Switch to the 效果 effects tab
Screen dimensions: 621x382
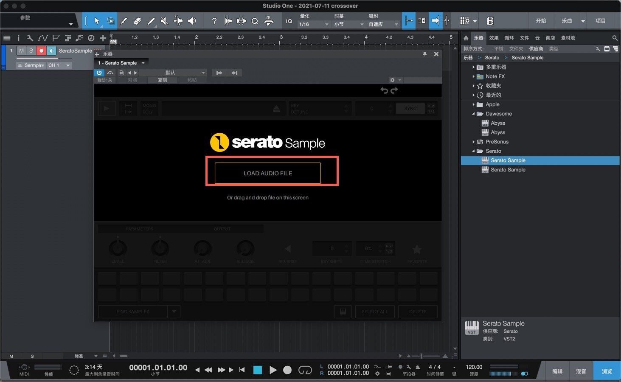click(x=494, y=38)
